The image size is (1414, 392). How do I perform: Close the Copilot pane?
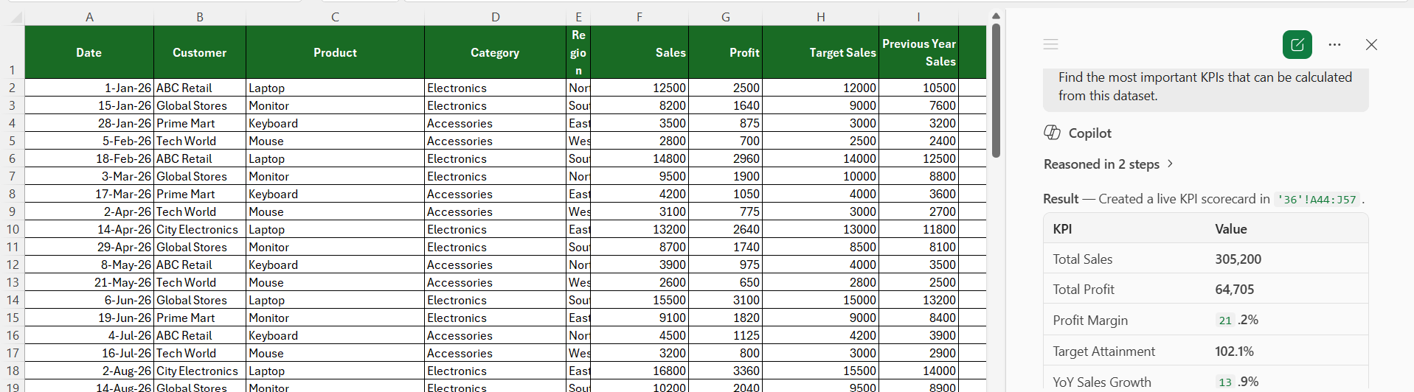point(1371,45)
